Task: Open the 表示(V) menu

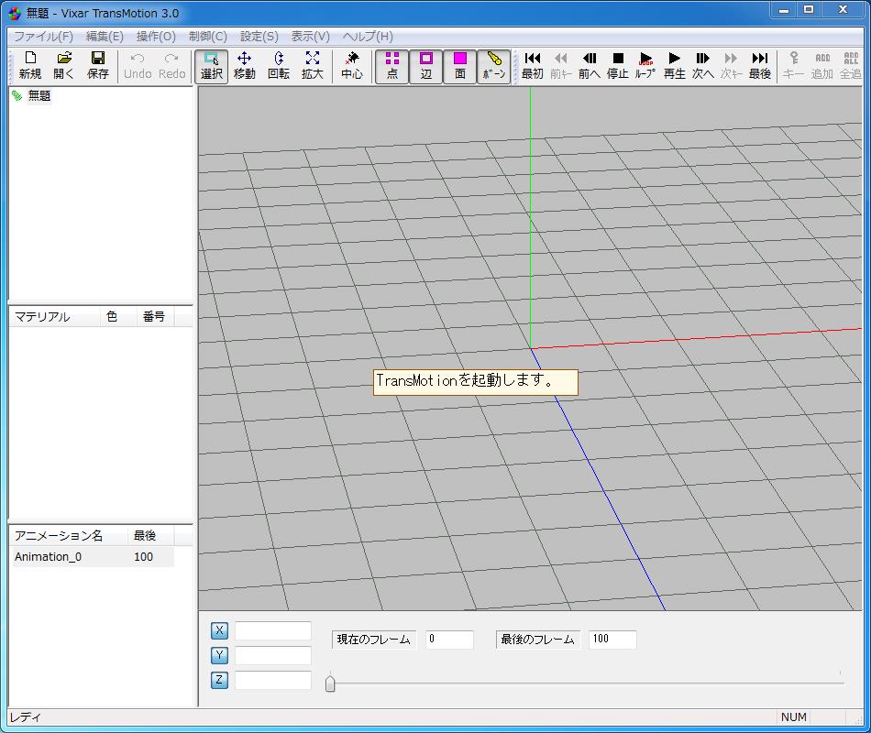Action: [310, 36]
